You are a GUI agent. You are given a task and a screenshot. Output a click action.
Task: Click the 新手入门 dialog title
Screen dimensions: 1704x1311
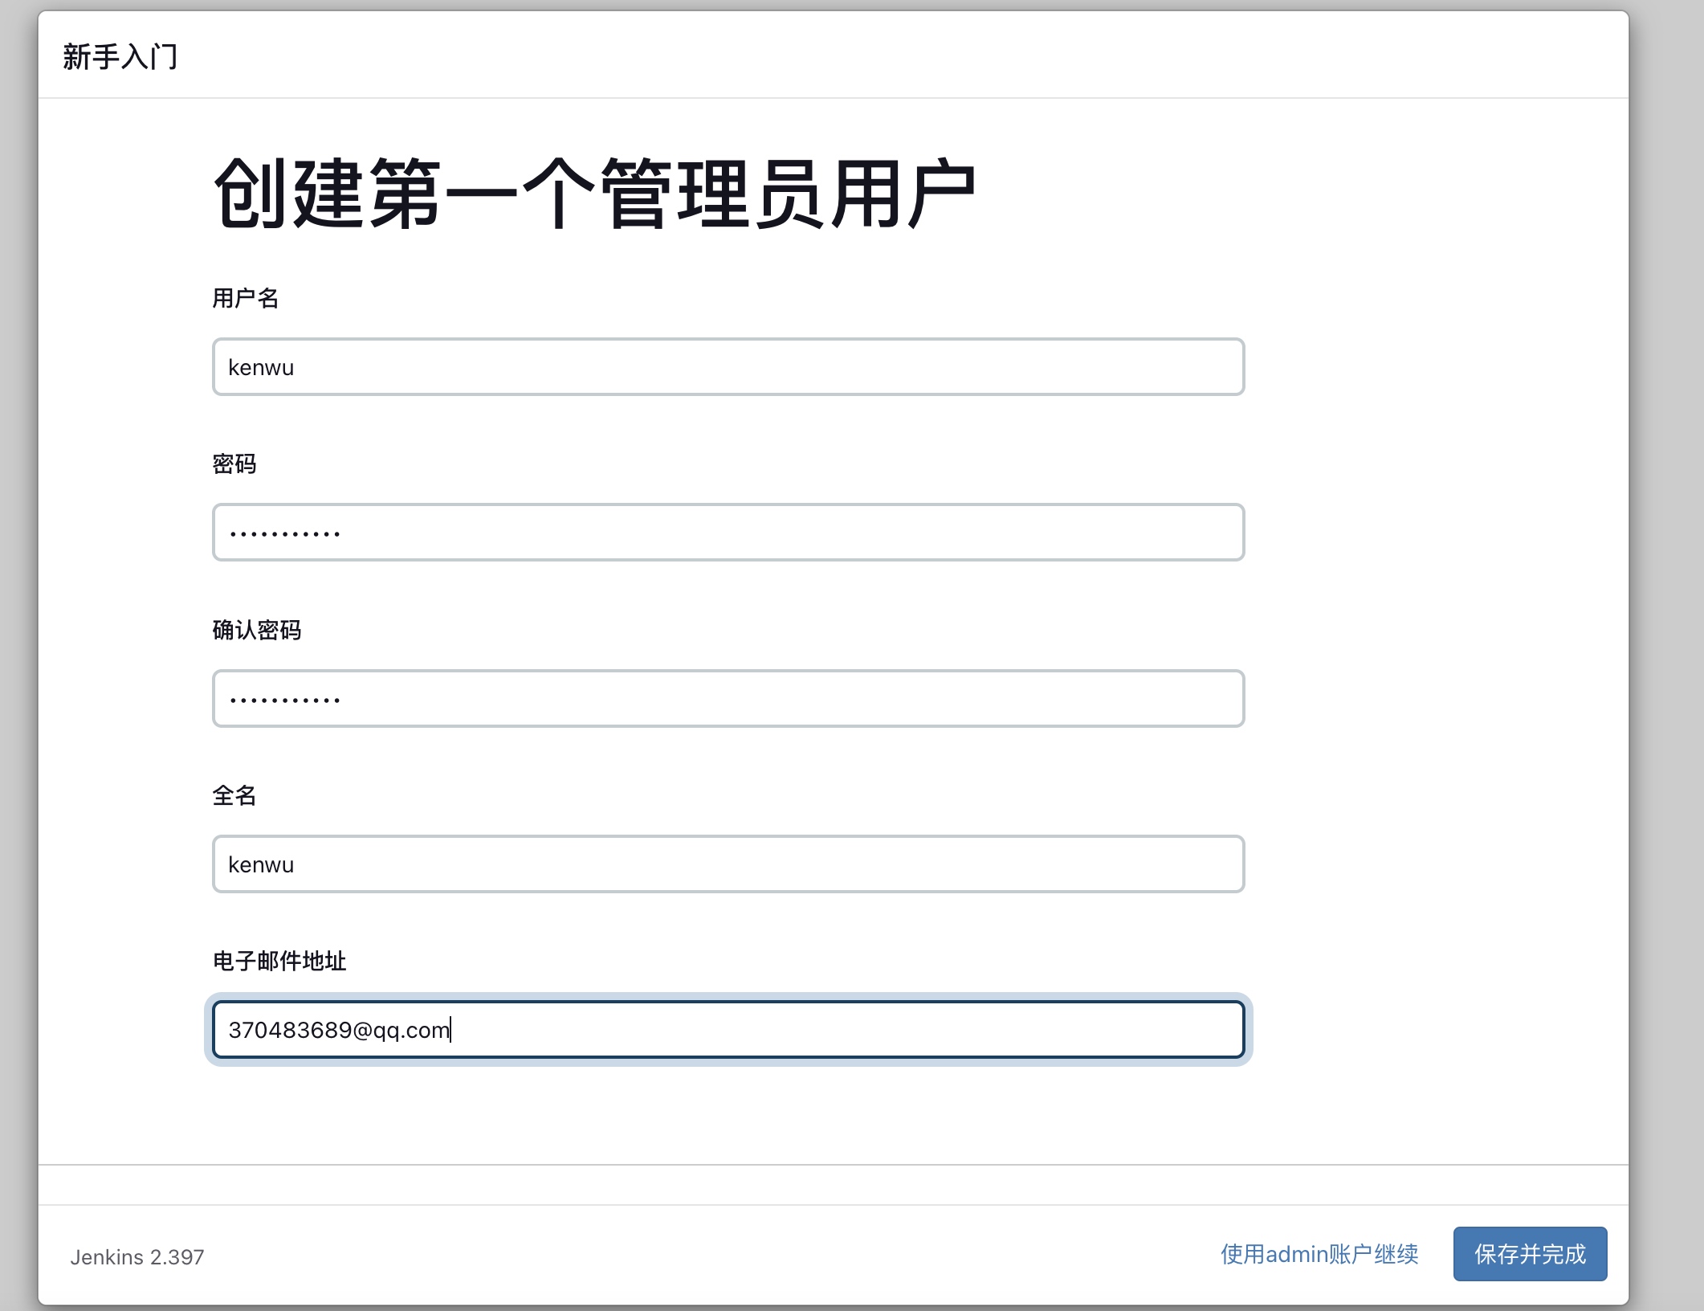point(120,57)
